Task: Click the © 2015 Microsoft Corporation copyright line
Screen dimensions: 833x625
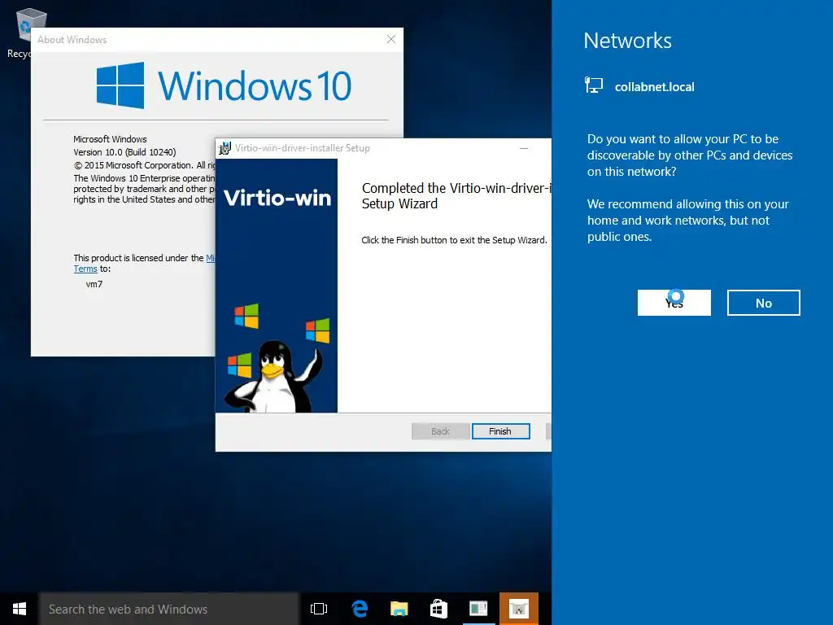Action: pyautogui.click(x=145, y=165)
